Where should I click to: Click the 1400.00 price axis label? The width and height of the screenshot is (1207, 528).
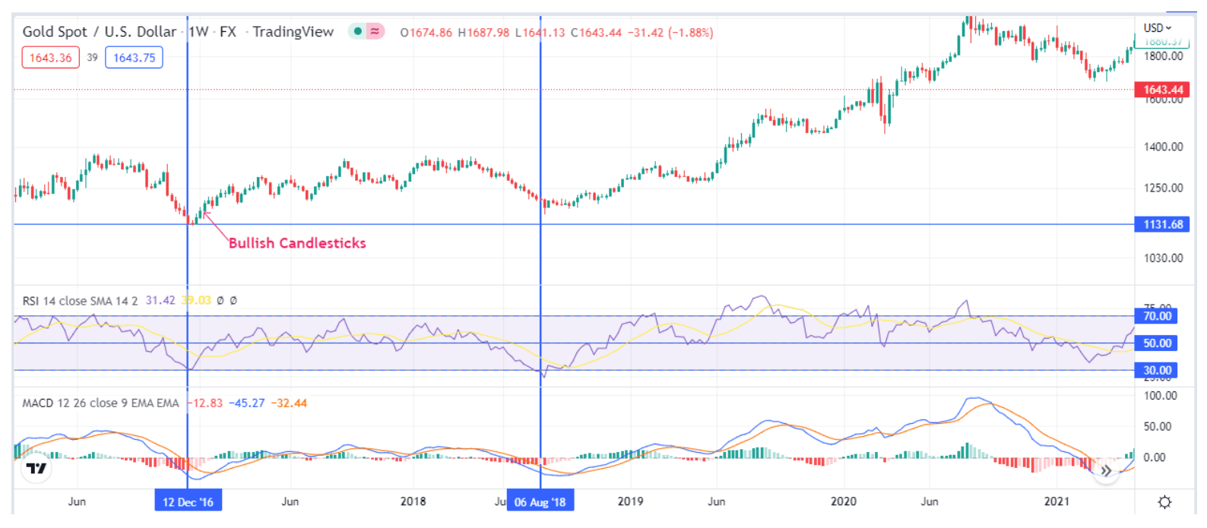coord(1163,147)
